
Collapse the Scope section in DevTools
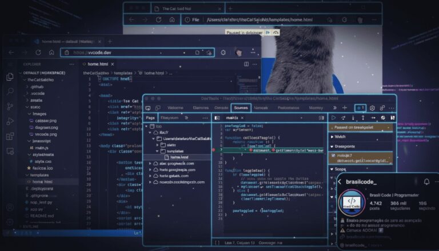coord(332,169)
